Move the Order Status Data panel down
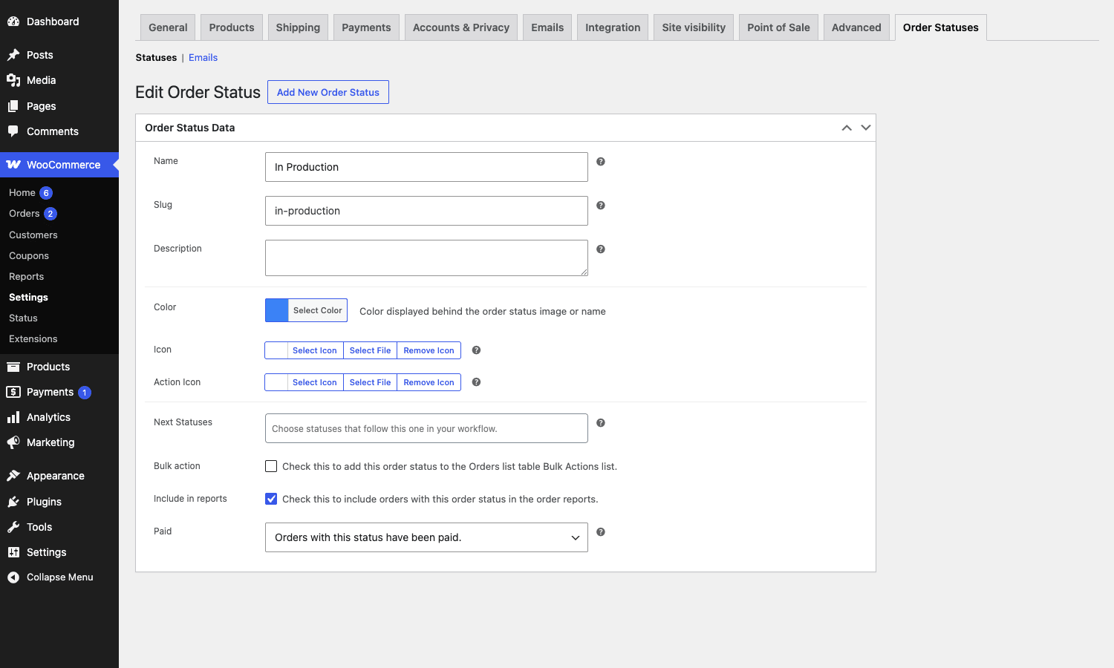 pos(866,128)
